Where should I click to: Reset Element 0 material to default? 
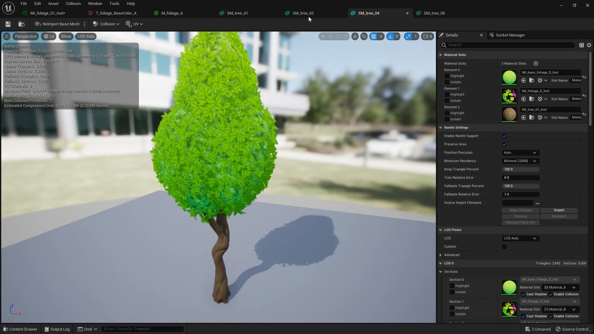(584, 77)
